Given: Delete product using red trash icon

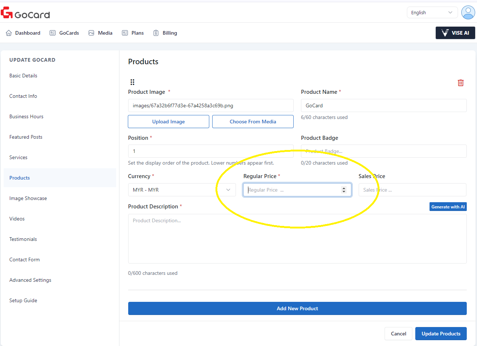Looking at the screenshot, I should pyautogui.click(x=461, y=83).
